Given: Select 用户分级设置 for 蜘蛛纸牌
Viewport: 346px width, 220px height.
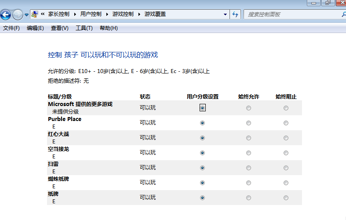Looking at the screenshot, I should pos(202,183).
